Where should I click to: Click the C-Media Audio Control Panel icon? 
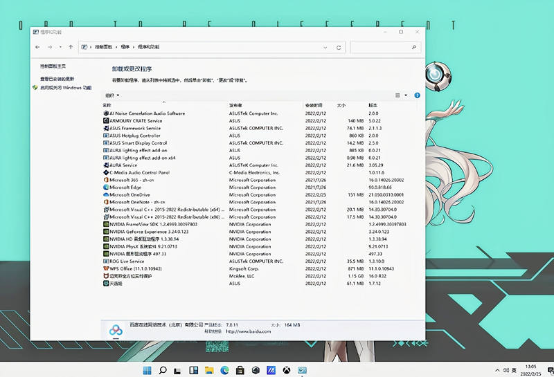(106, 173)
